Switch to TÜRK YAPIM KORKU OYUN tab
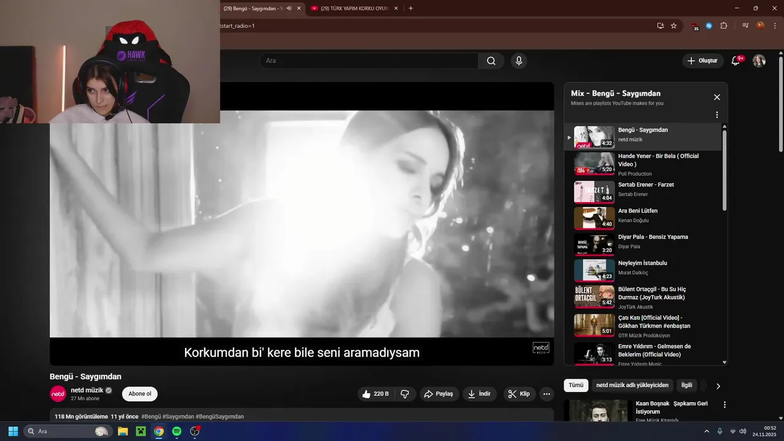This screenshot has width=784, height=441. (355, 9)
